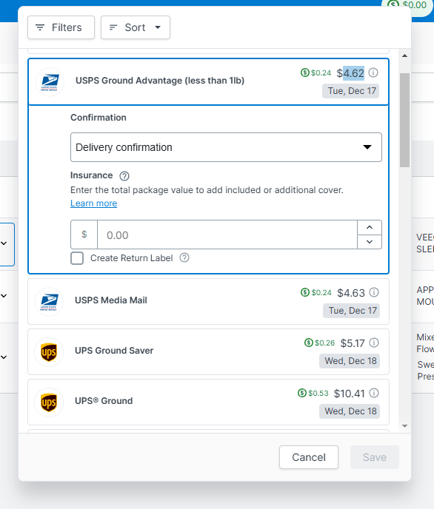Click the Wed, Dec 18 date on Ground Saver
Viewport: 434px width, 509px height.
click(350, 361)
